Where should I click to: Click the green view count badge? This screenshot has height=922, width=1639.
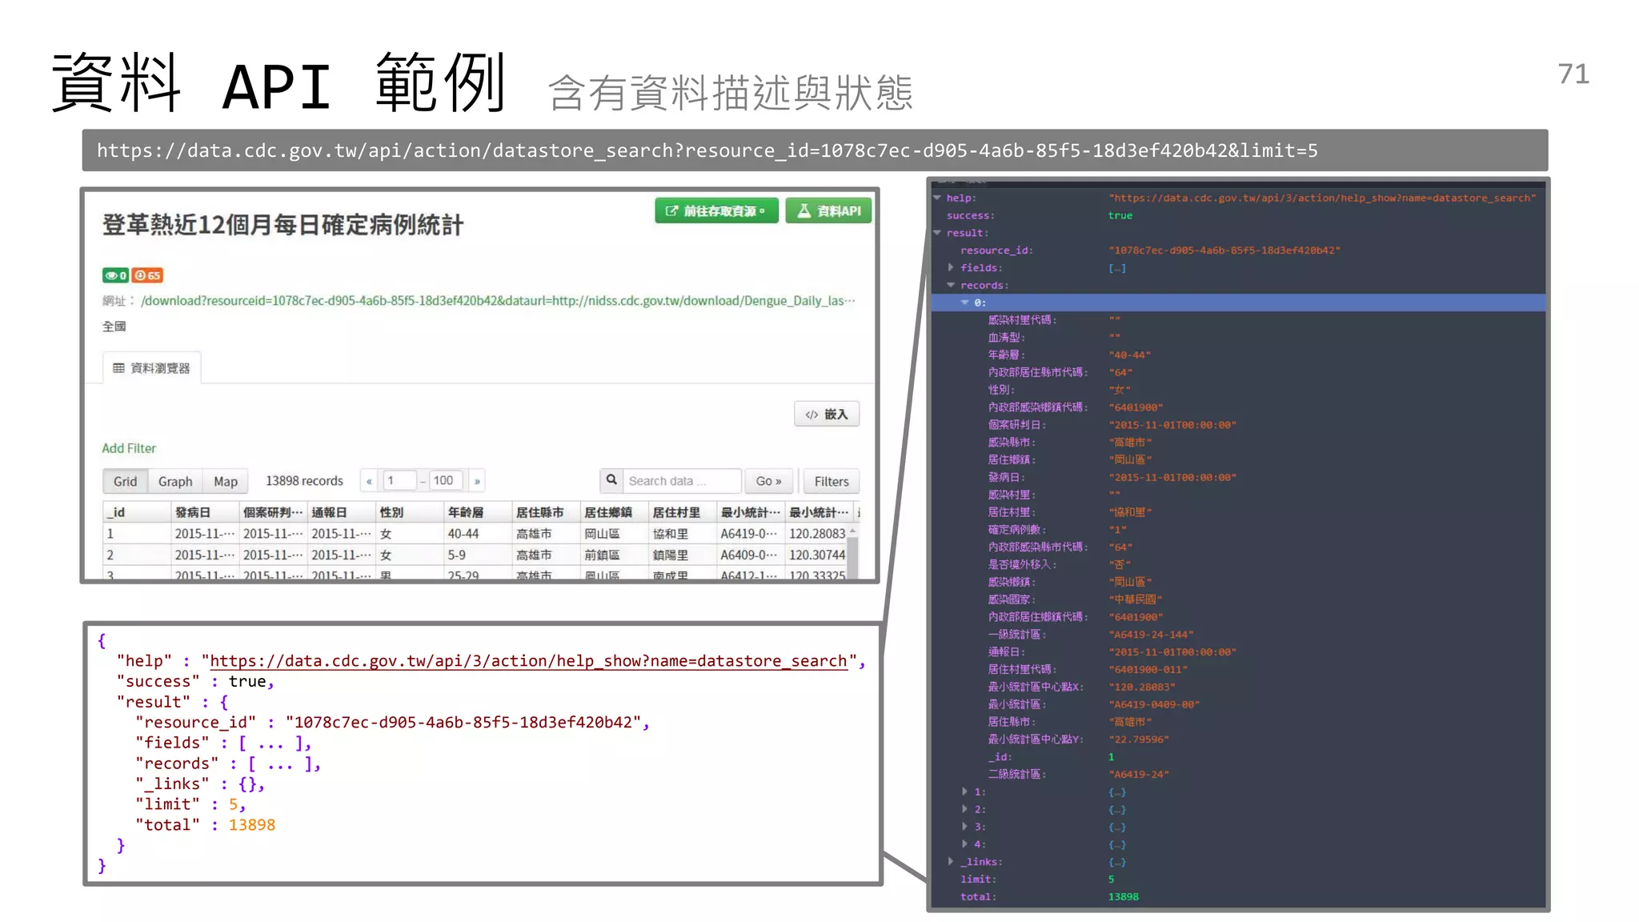(115, 275)
